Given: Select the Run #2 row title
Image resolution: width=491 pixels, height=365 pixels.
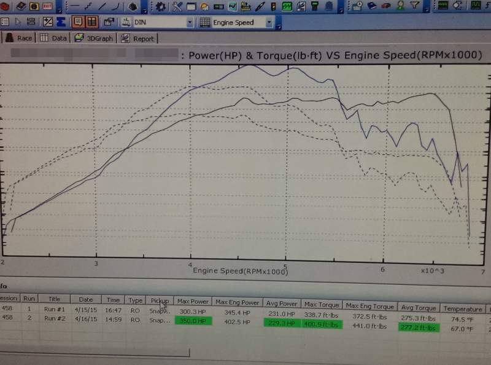Looking at the screenshot, I should pyautogui.click(x=55, y=320).
